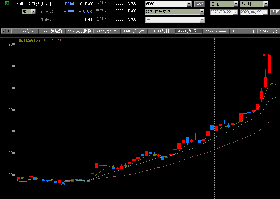Screen dimensions: 280x199
Task: Click the moving average period 25 label
Action: [60, 41]
